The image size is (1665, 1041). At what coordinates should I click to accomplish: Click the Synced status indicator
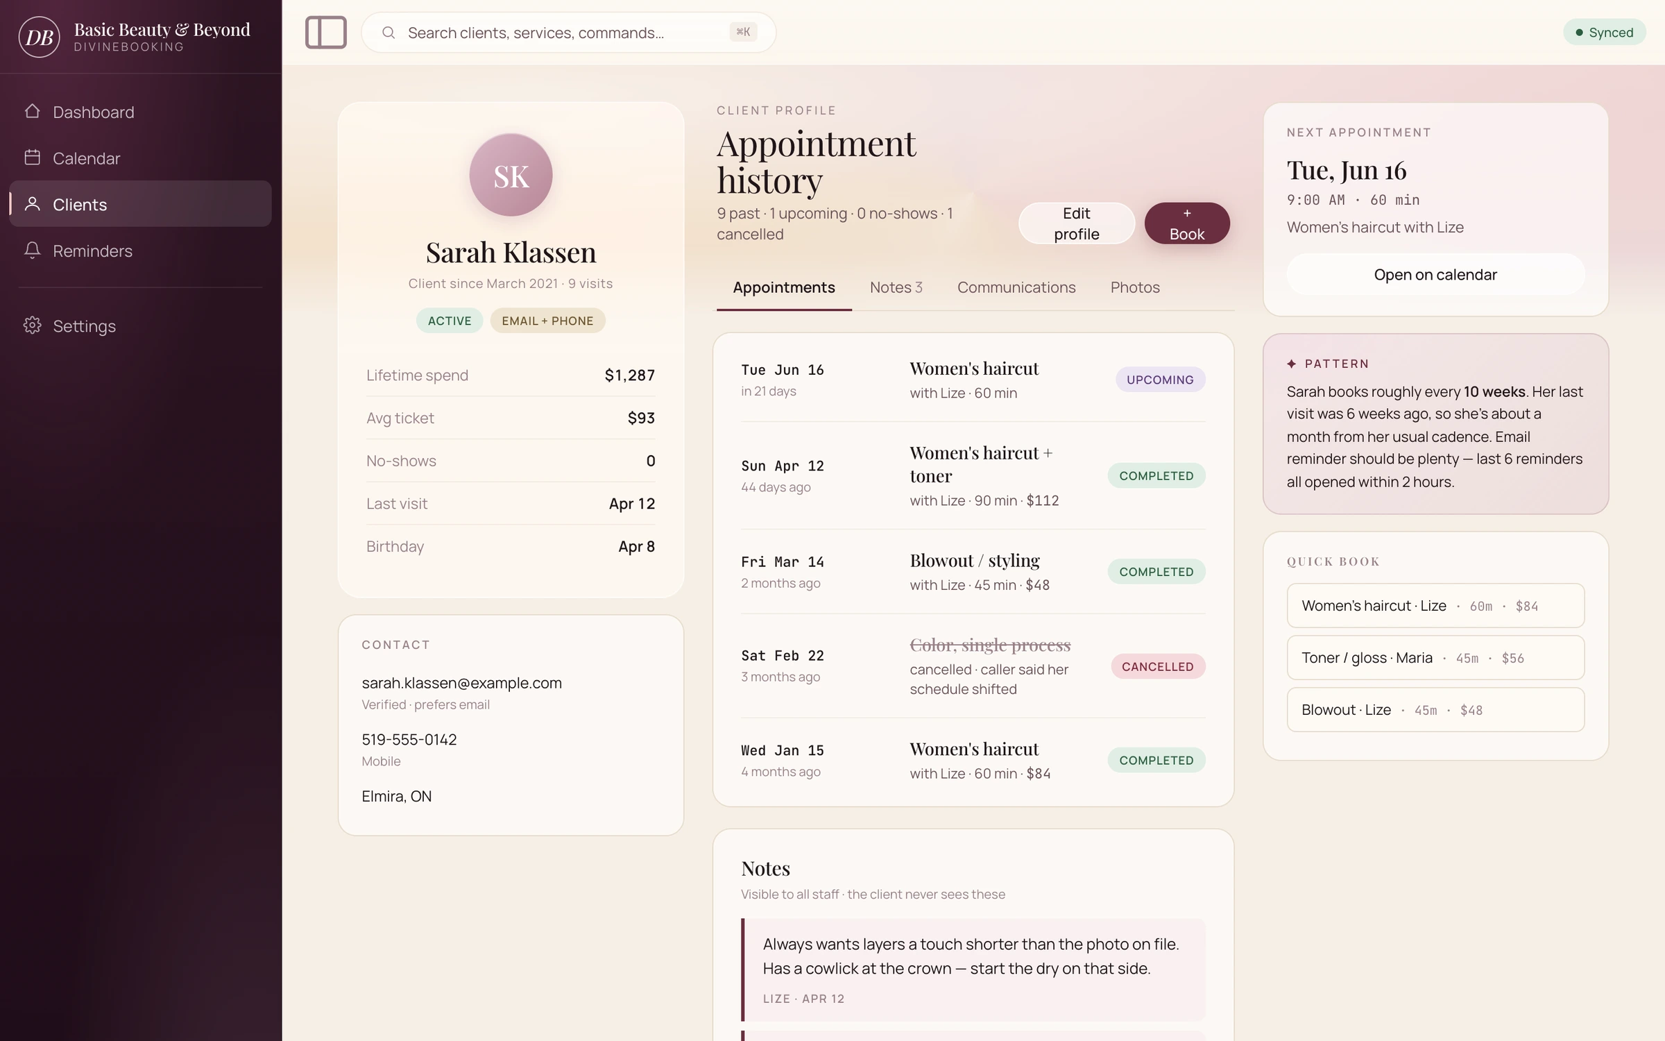pyautogui.click(x=1604, y=33)
